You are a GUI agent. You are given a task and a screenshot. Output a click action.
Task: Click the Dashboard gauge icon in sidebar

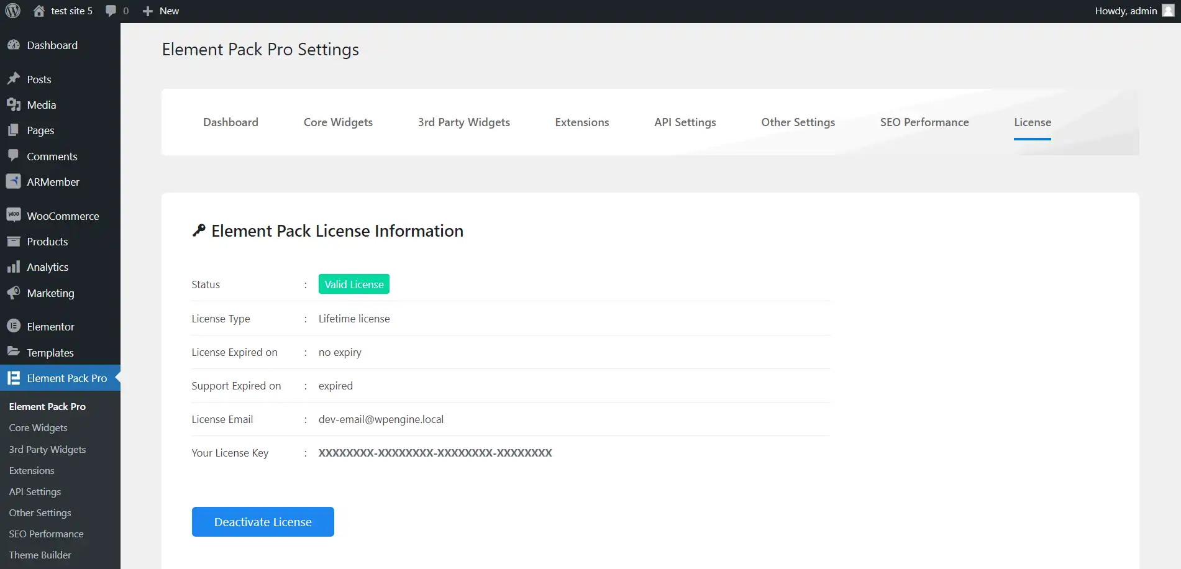tap(14, 45)
